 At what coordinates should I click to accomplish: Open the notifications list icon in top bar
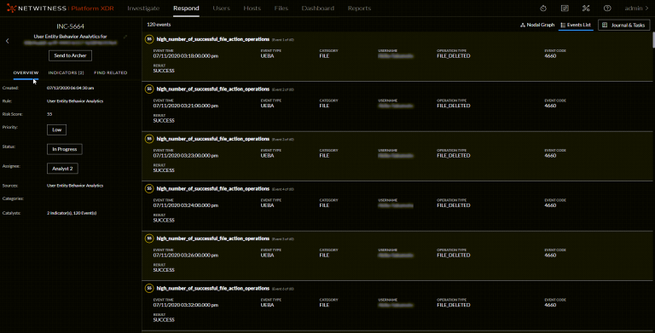click(565, 9)
